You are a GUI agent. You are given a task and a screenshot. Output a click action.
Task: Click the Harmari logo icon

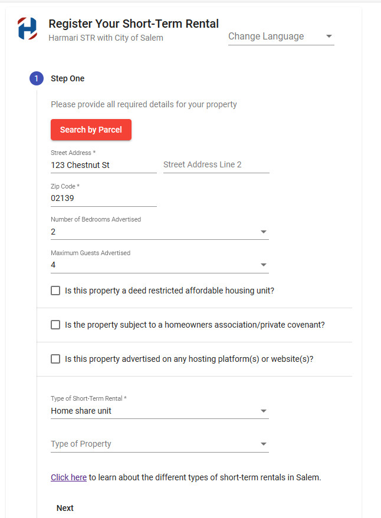28,28
